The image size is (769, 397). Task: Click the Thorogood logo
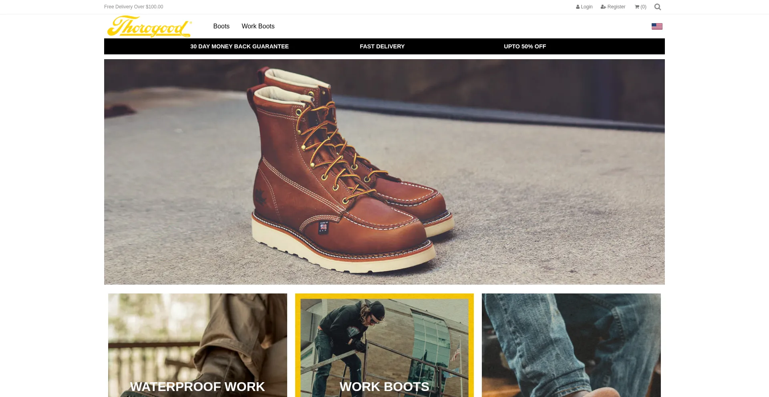click(x=149, y=26)
